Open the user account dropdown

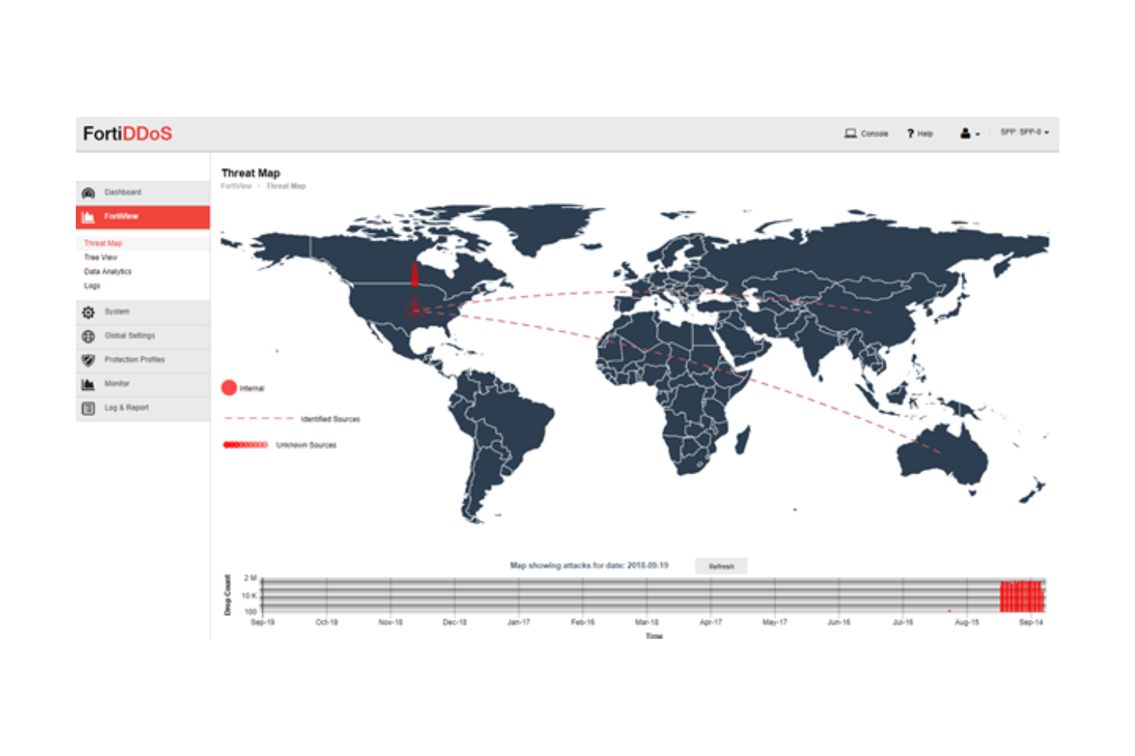pos(969,133)
